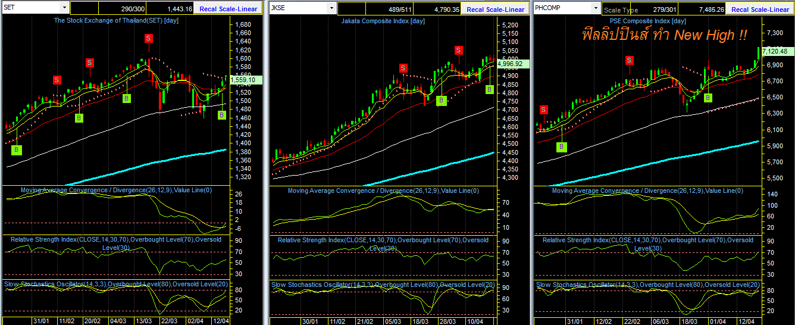Click Recal Scale-Linear in the SET panel
Viewport: 795px width, 325px height.
tap(229, 9)
